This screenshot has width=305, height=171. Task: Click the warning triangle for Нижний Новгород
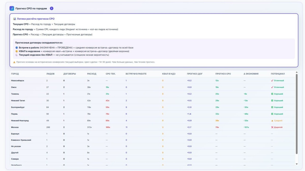tap(272, 121)
